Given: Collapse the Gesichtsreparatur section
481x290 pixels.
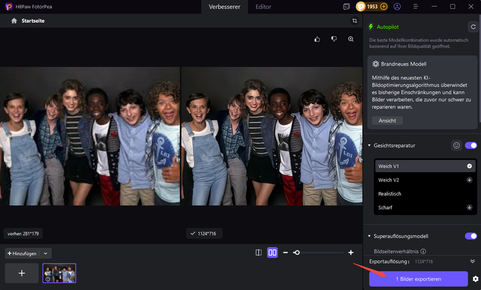Looking at the screenshot, I should click(x=369, y=146).
